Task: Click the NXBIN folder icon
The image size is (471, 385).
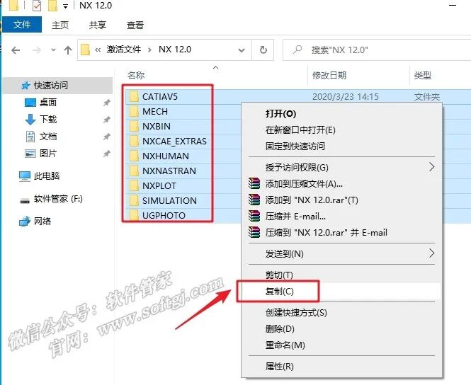Action: tap(134, 126)
